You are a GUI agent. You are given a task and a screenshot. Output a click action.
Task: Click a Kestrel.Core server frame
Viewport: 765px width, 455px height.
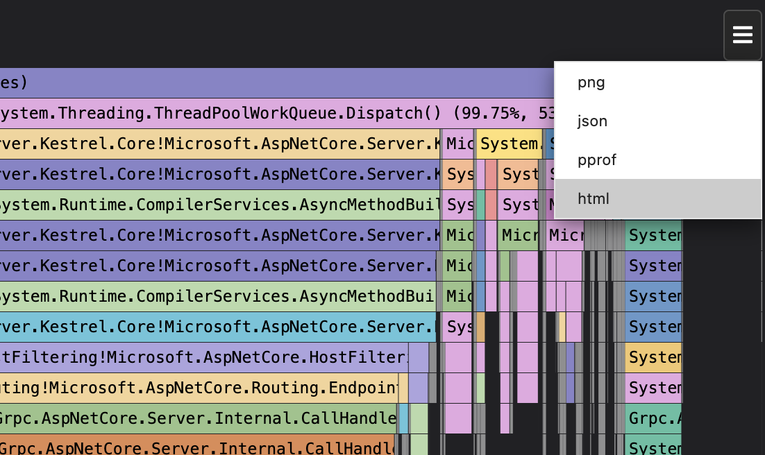pos(208,144)
